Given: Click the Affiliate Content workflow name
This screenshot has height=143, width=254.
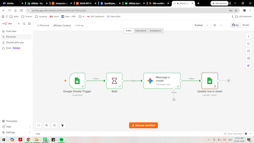Looking at the screenshot, I should (62, 25).
